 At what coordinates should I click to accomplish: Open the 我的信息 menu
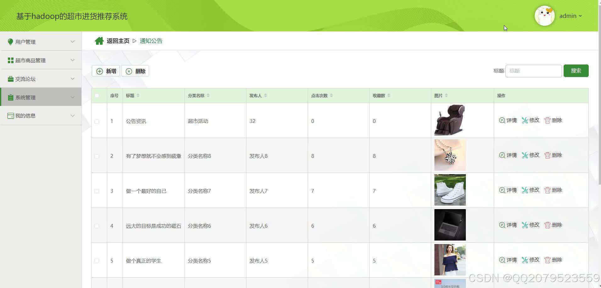[41, 116]
